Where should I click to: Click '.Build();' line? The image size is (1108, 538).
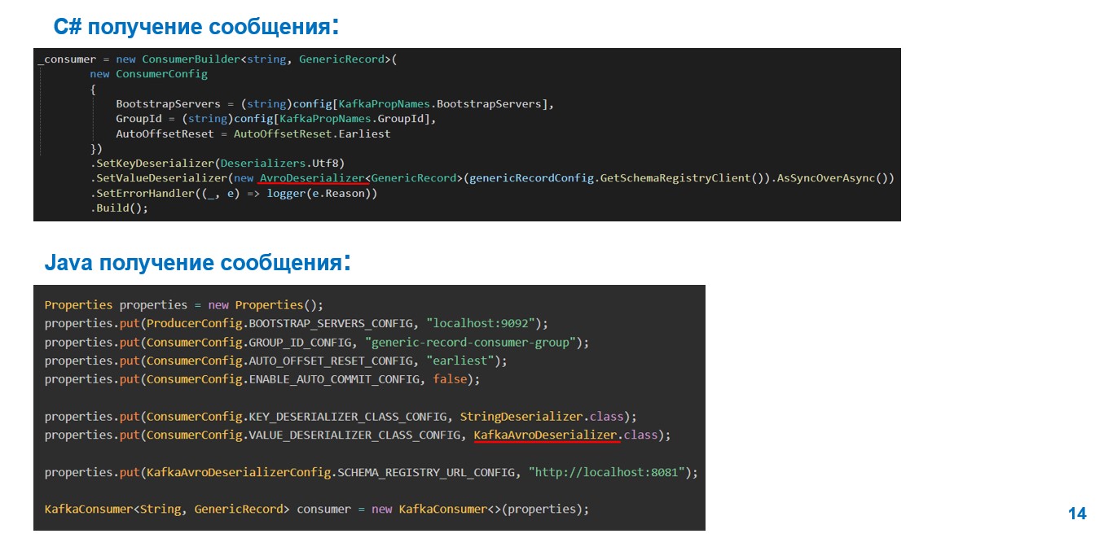(119, 208)
